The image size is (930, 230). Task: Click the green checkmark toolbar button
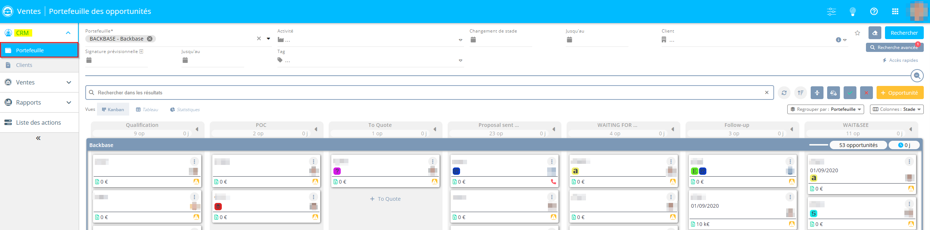pyautogui.click(x=850, y=93)
